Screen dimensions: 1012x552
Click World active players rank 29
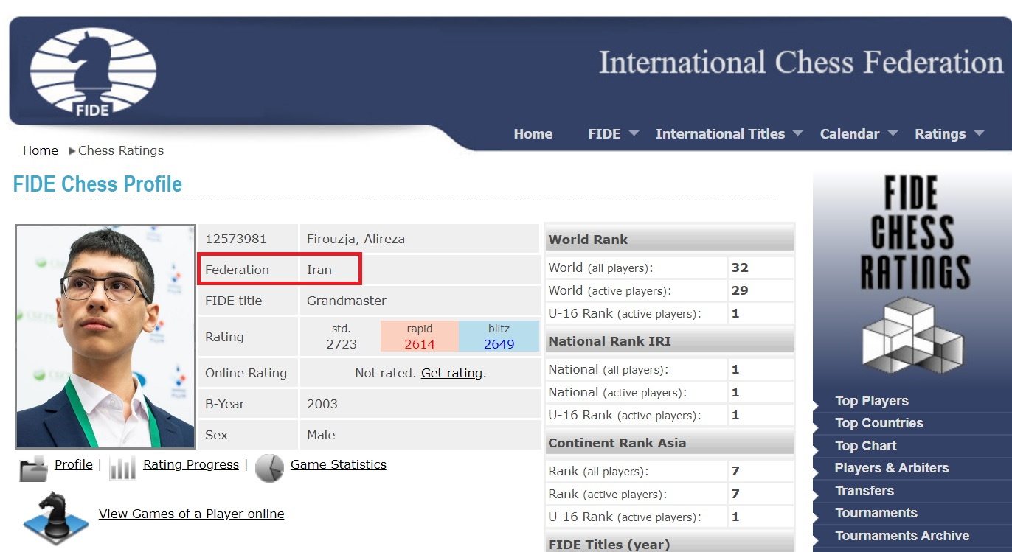pyautogui.click(x=740, y=290)
